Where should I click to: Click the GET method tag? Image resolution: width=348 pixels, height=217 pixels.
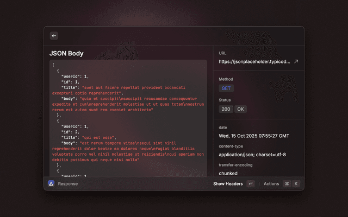coord(226,88)
